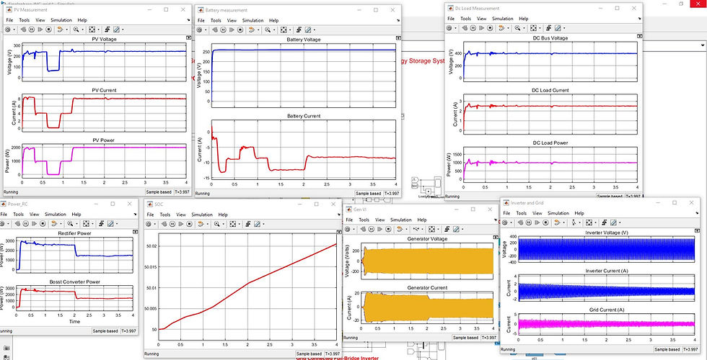Open cursor measurements in PV Measurement scope
The height and width of the screenshot is (360, 707).
[116, 30]
